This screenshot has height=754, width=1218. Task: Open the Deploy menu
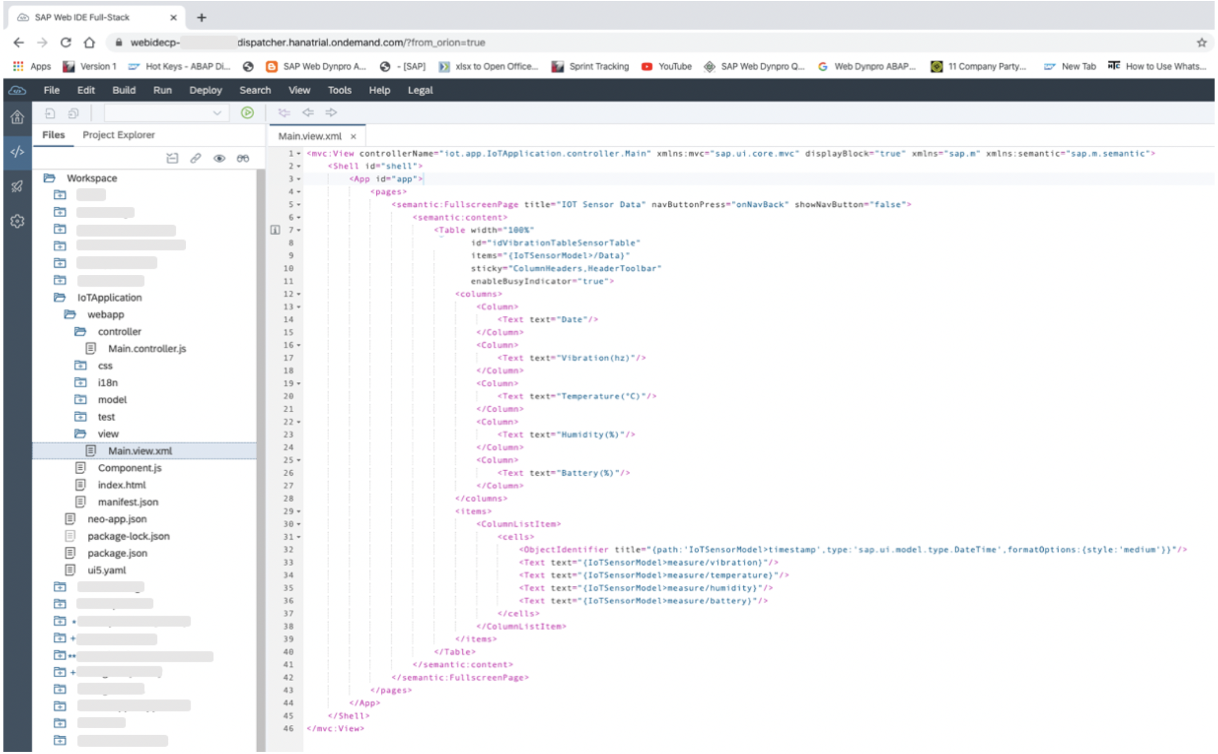point(205,90)
